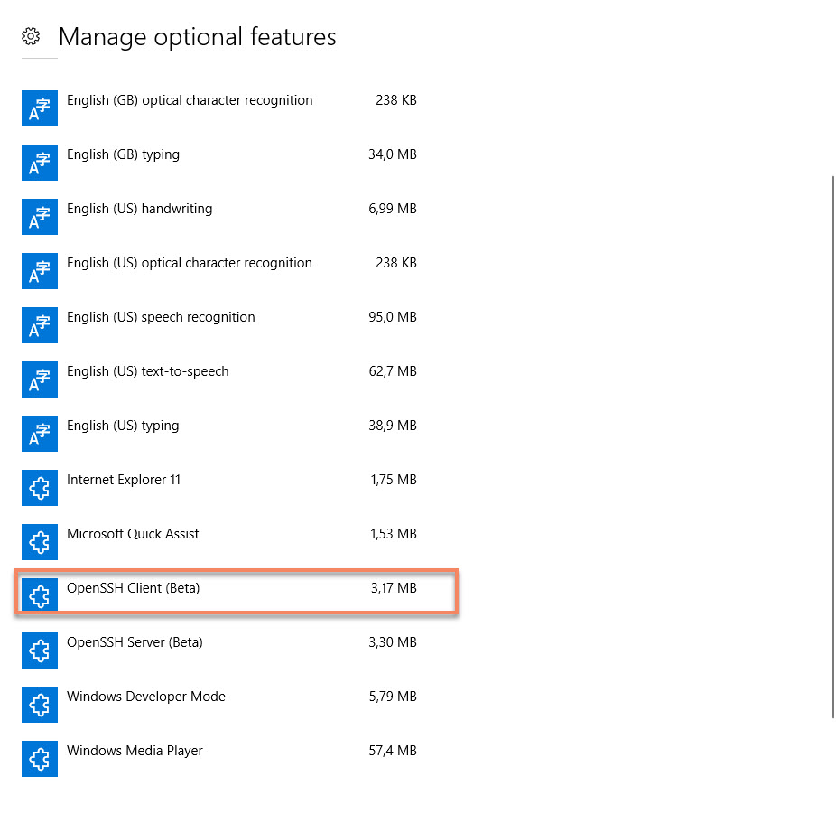Click the English (US) handwriting language icon
Viewport: 836px width, 814px height.
(x=40, y=217)
